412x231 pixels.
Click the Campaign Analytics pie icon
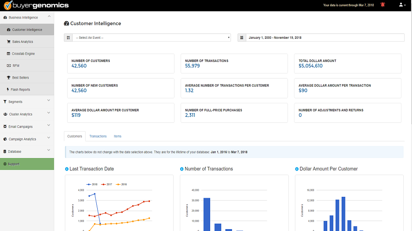coord(5,139)
